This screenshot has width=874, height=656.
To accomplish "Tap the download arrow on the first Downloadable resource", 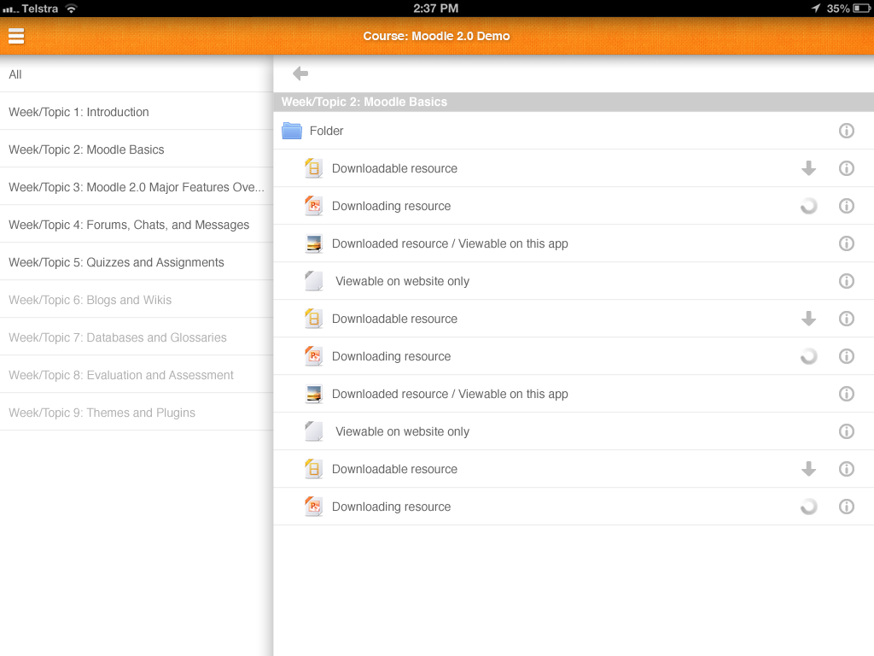I will coord(808,168).
